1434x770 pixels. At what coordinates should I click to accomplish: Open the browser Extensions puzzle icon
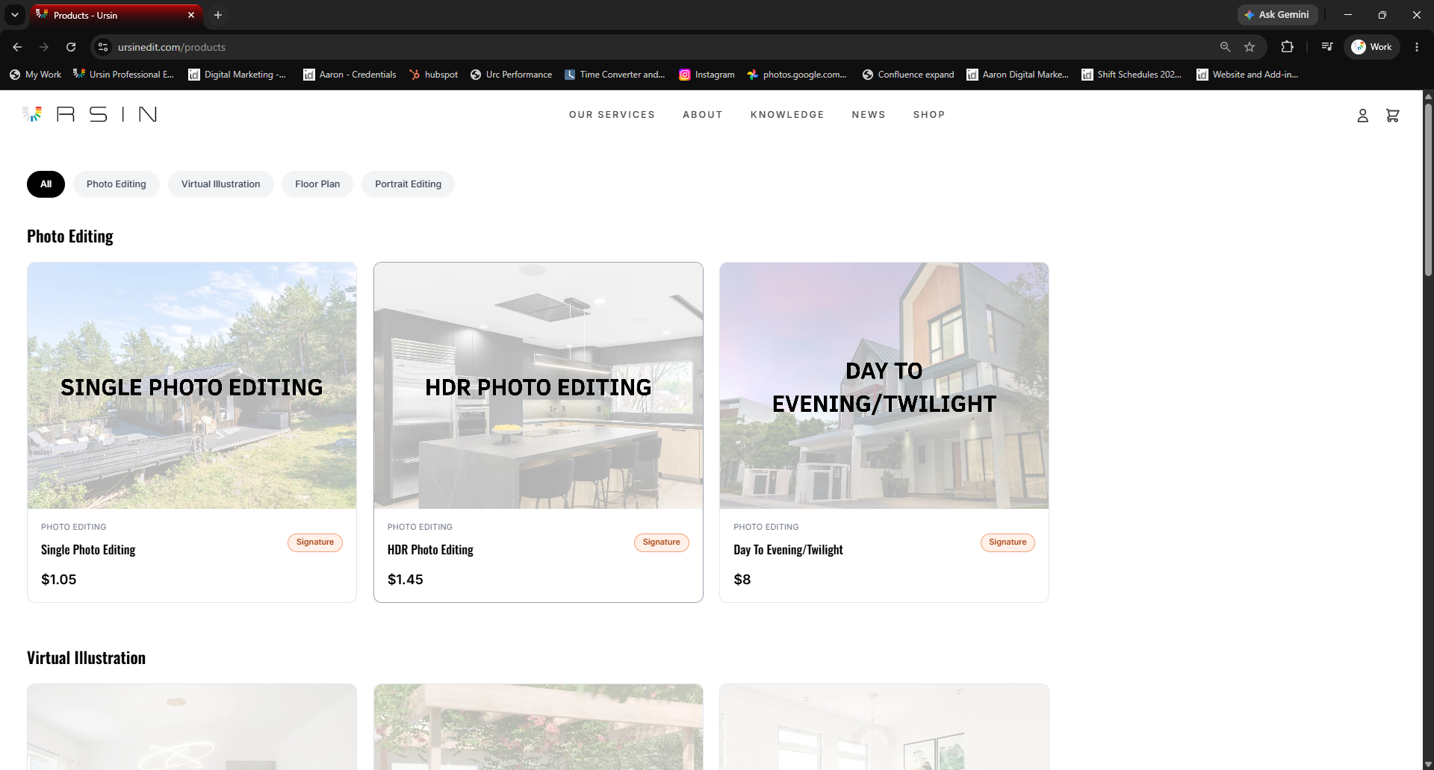click(x=1287, y=47)
